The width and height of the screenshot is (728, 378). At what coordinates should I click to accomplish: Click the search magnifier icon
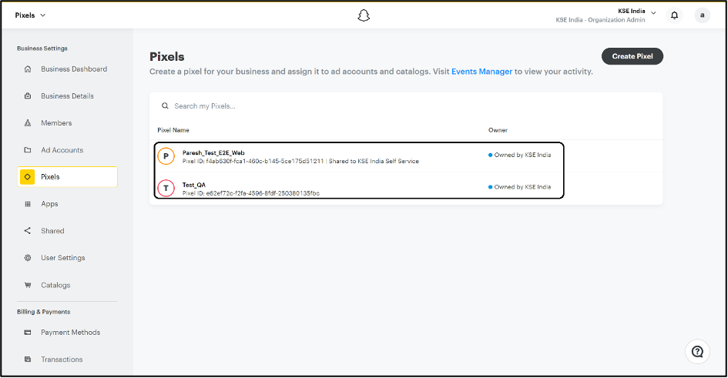coord(165,106)
